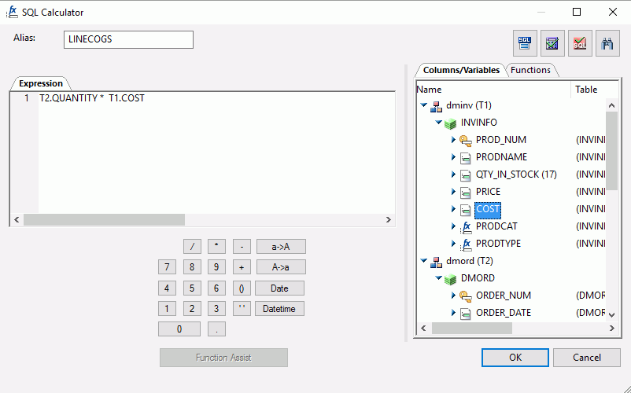Insert parentheses with the () key
Image resolution: width=631 pixels, height=393 pixels.
242,288
